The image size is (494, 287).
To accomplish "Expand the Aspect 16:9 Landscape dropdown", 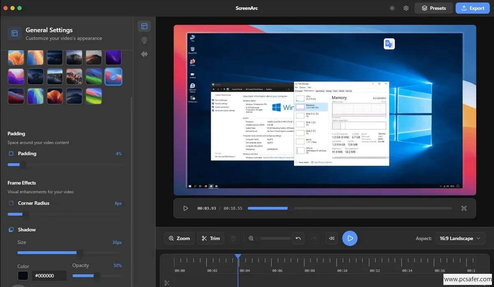I will (x=460, y=238).
